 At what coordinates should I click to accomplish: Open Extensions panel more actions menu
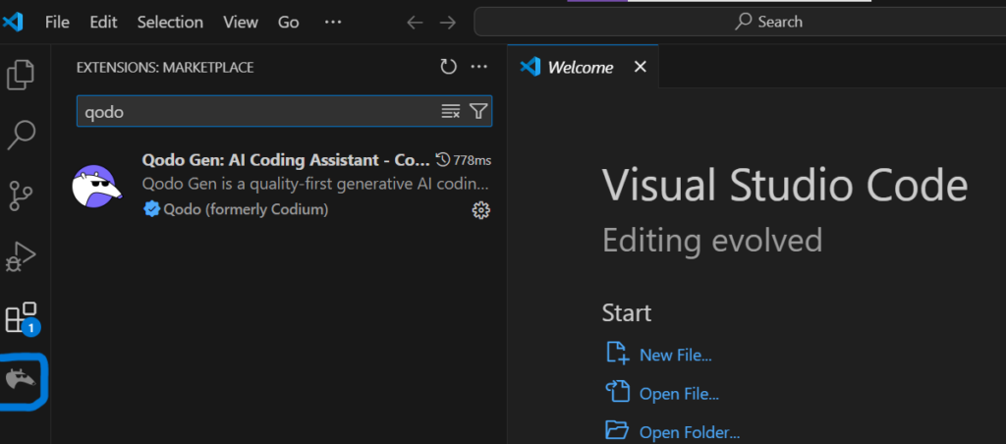(x=479, y=67)
